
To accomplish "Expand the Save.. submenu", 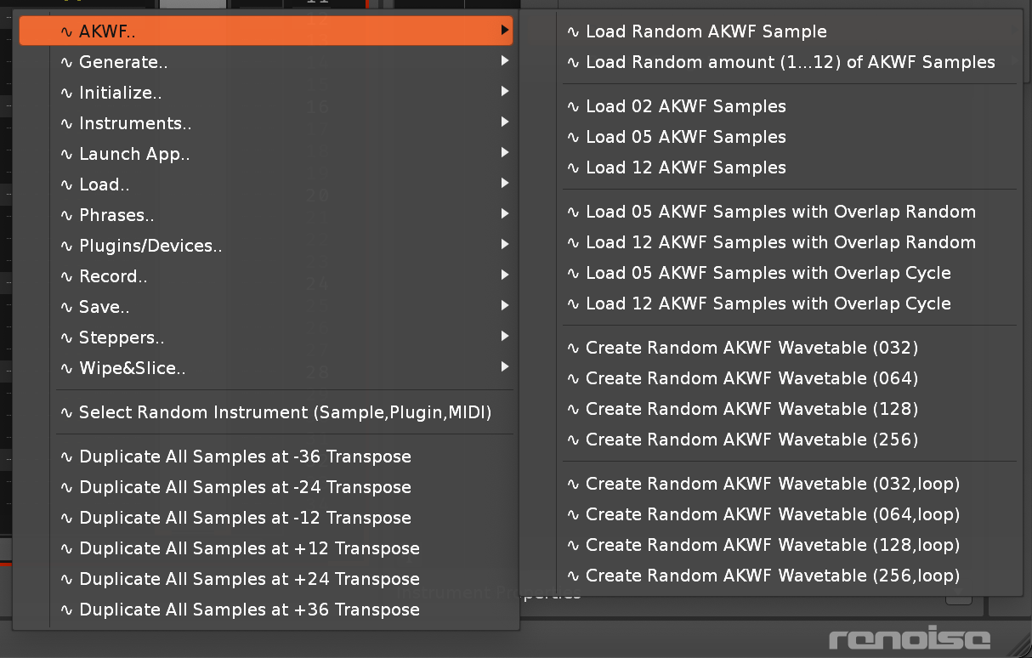I will (265, 307).
